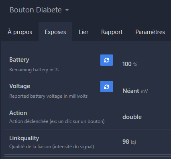Click the Action row title

pyautogui.click(x=18, y=113)
